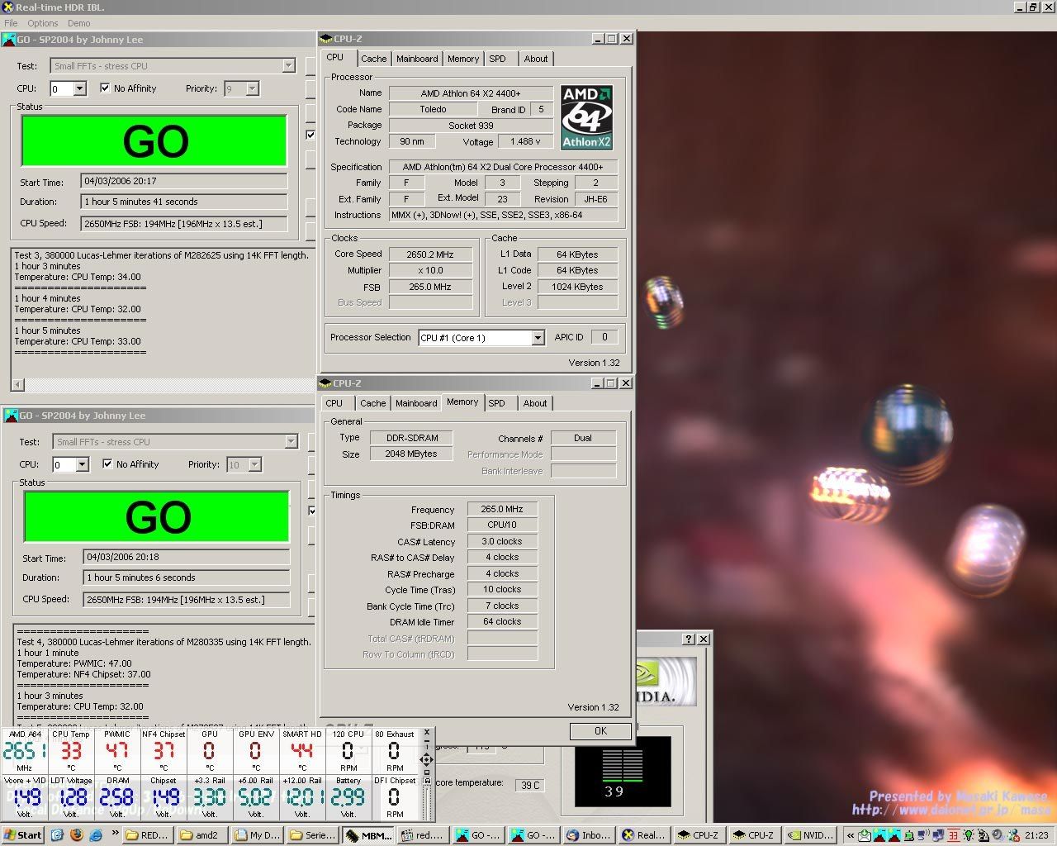This screenshot has height=846, width=1057.
Task: Open the RED... folder taskbar button
Action: (146, 835)
